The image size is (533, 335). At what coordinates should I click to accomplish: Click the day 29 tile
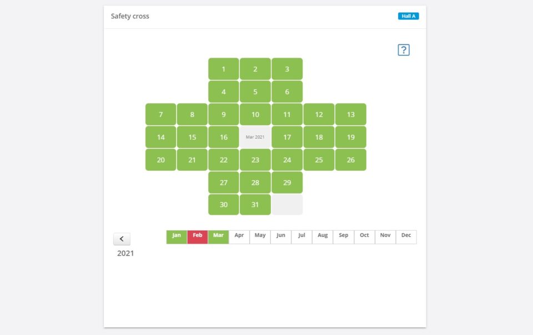tap(287, 182)
